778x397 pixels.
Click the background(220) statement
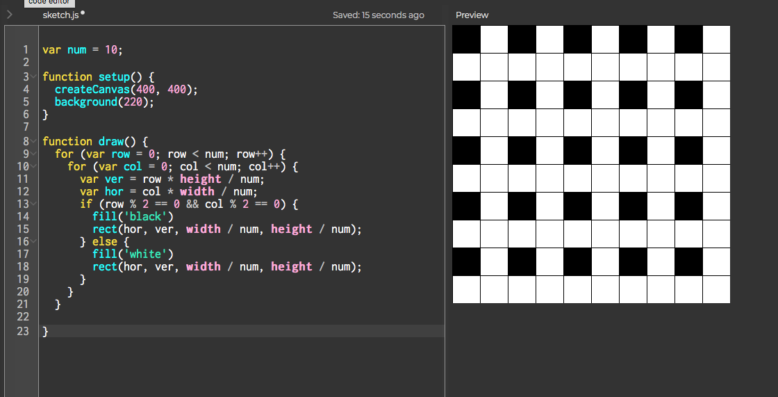click(105, 102)
